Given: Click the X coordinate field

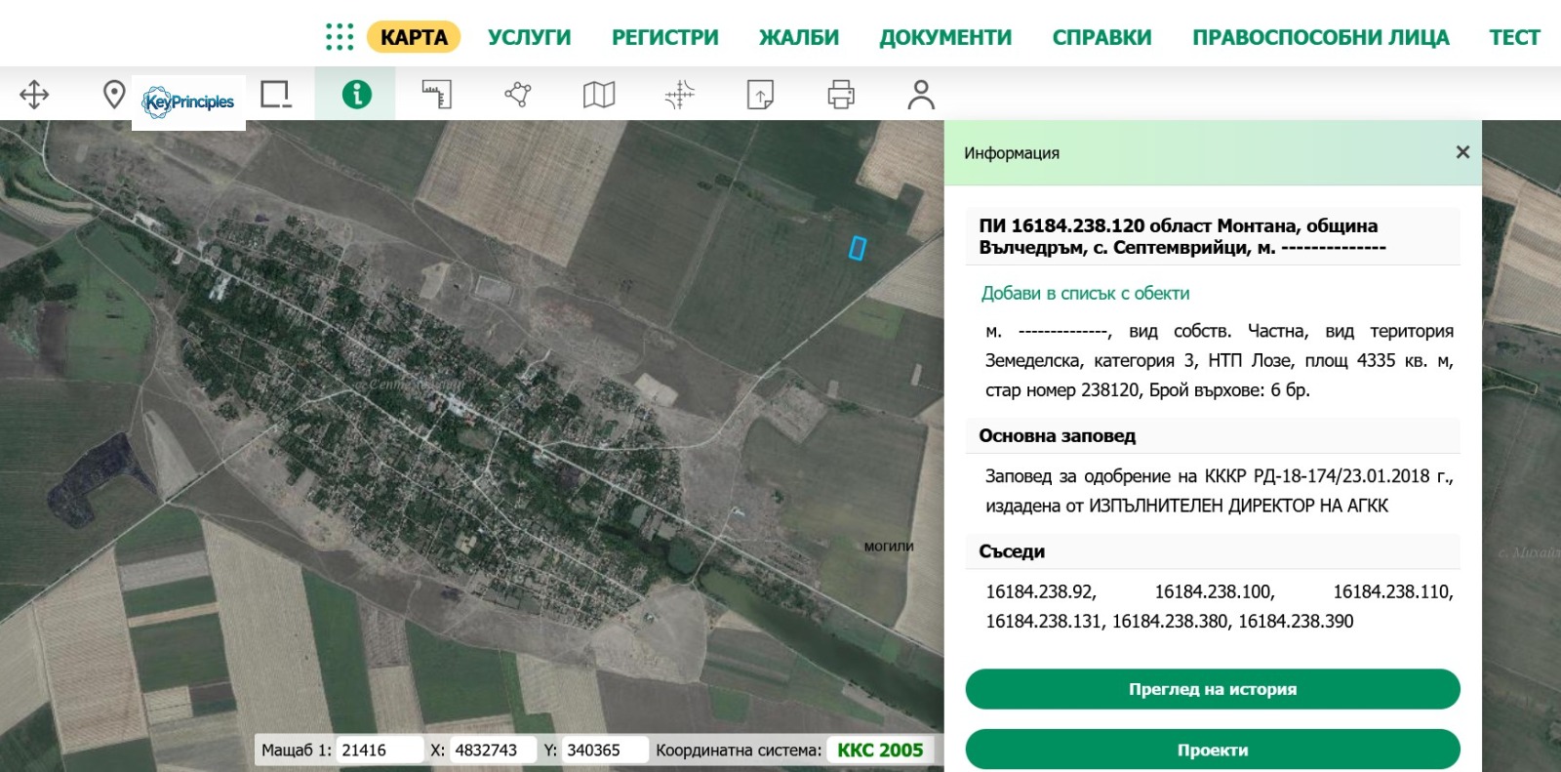Looking at the screenshot, I should click(492, 750).
